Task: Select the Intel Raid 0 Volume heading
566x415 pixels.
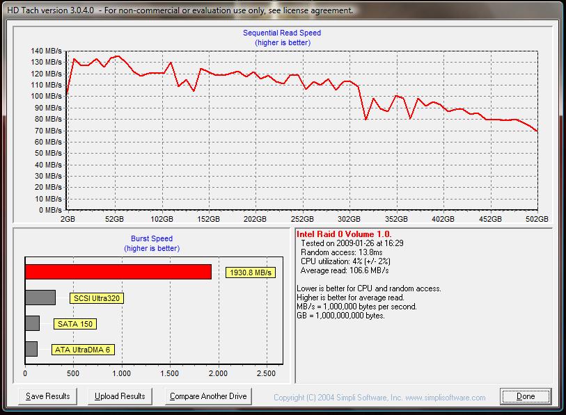Action: coord(344,234)
